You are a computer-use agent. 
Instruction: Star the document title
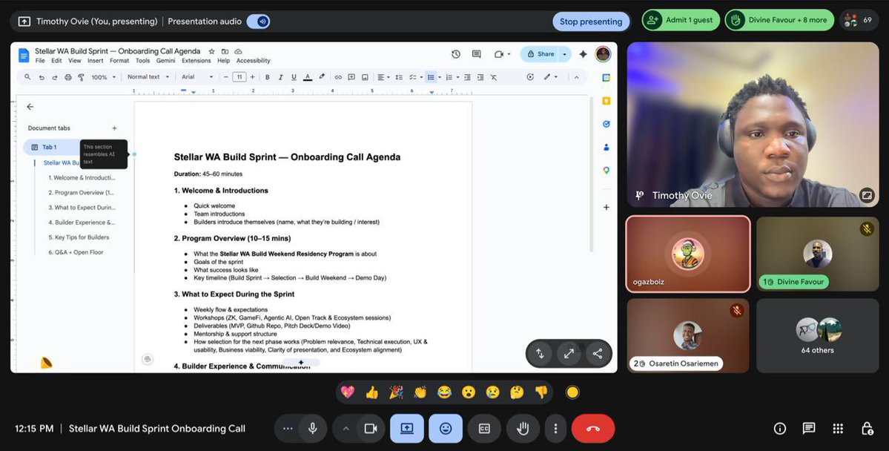[x=211, y=51]
